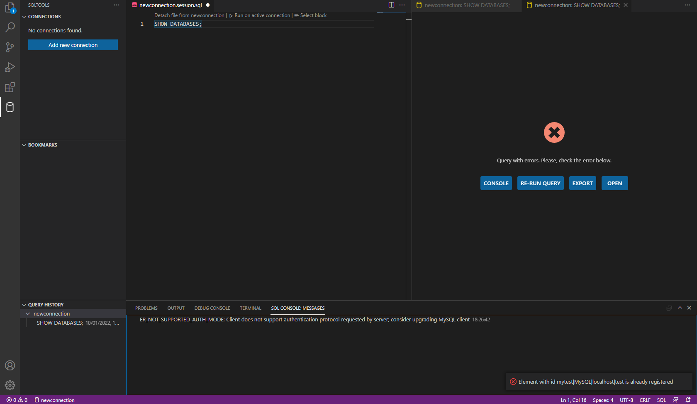This screenshot has height=404, width=697.
Task: Open the Search view in activity bar
Action: [10, 27]
